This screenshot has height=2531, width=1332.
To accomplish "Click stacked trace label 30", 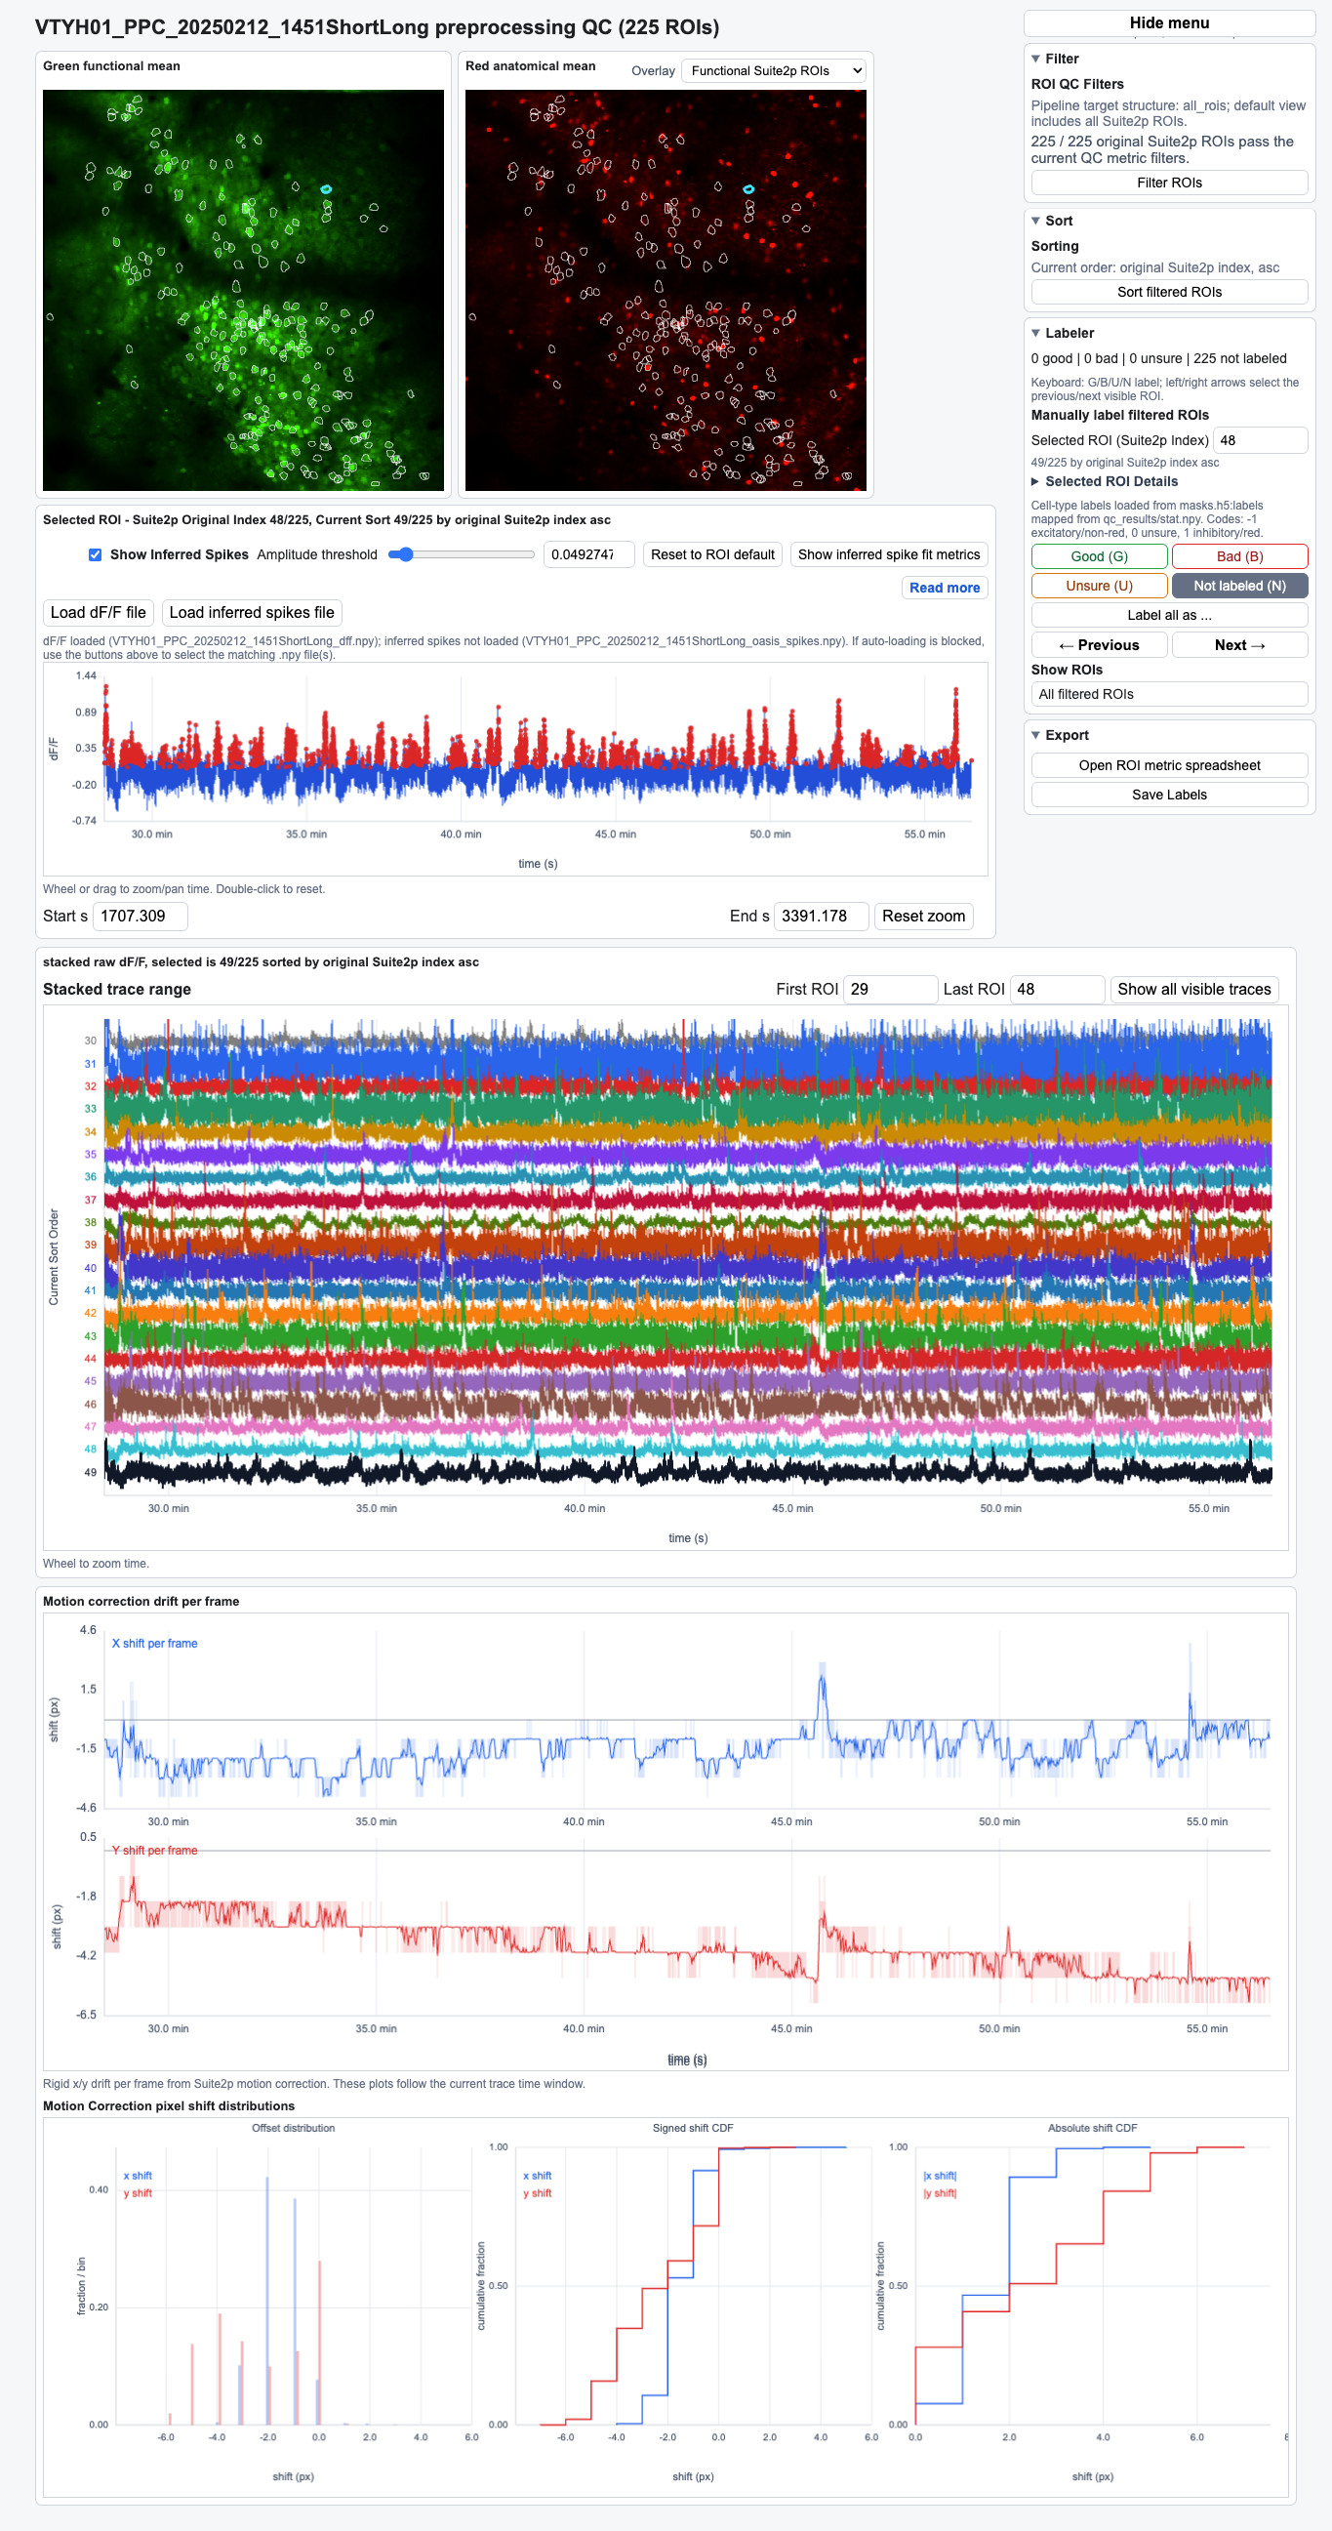I will (x=91, y=1041).
